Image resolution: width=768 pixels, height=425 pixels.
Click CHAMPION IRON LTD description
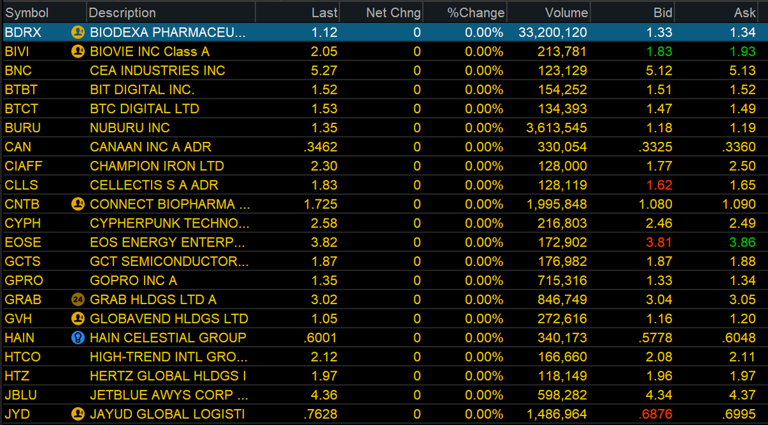(157, 166)
